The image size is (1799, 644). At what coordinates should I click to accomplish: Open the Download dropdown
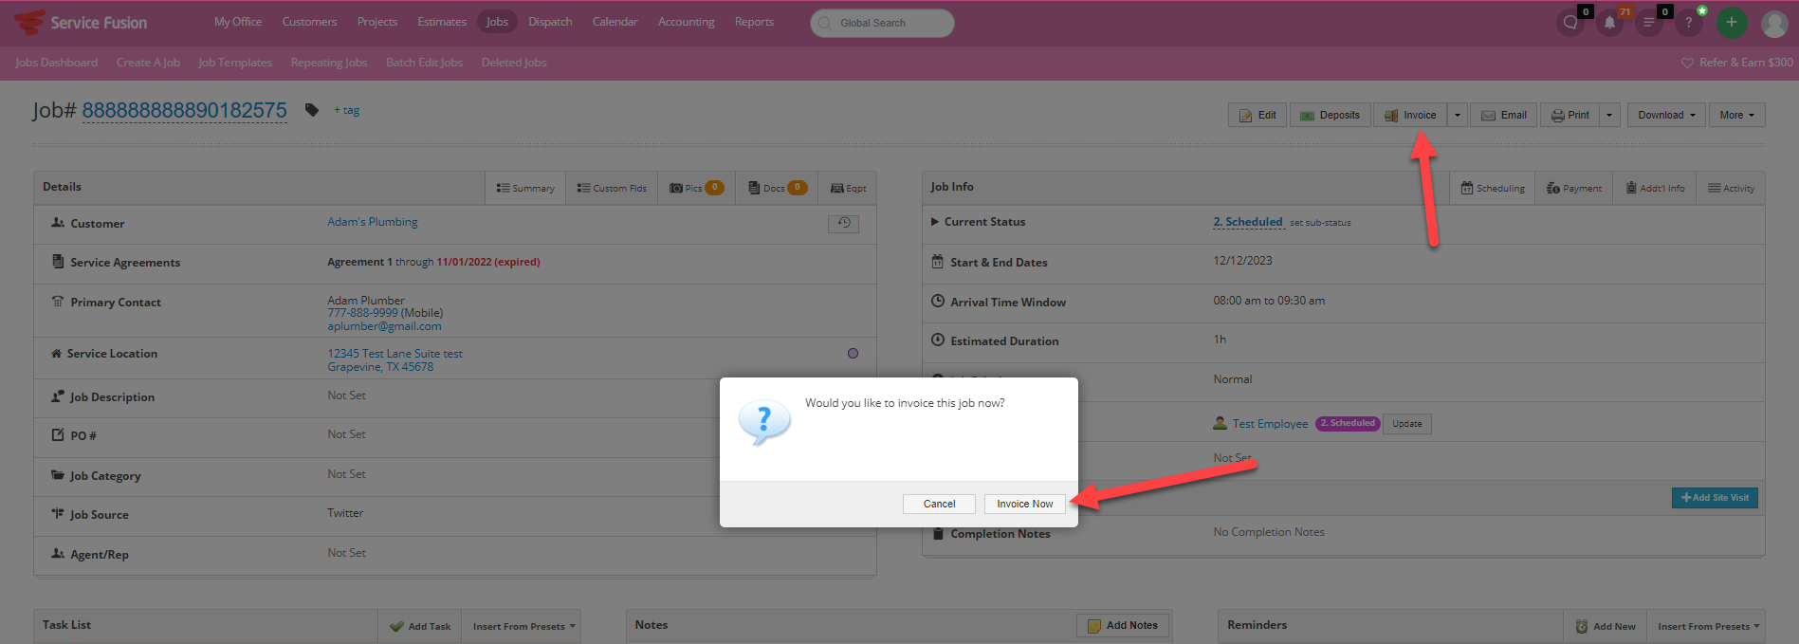point(1666,115)
